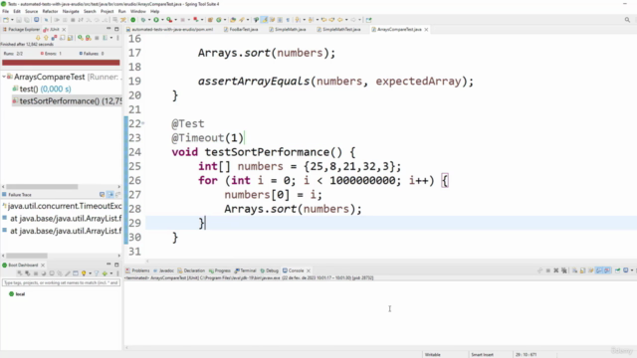This screenshot has height=358, width=637.
Task: Toggle Word Wrap in Console toolbar
Action: [590, 270]
